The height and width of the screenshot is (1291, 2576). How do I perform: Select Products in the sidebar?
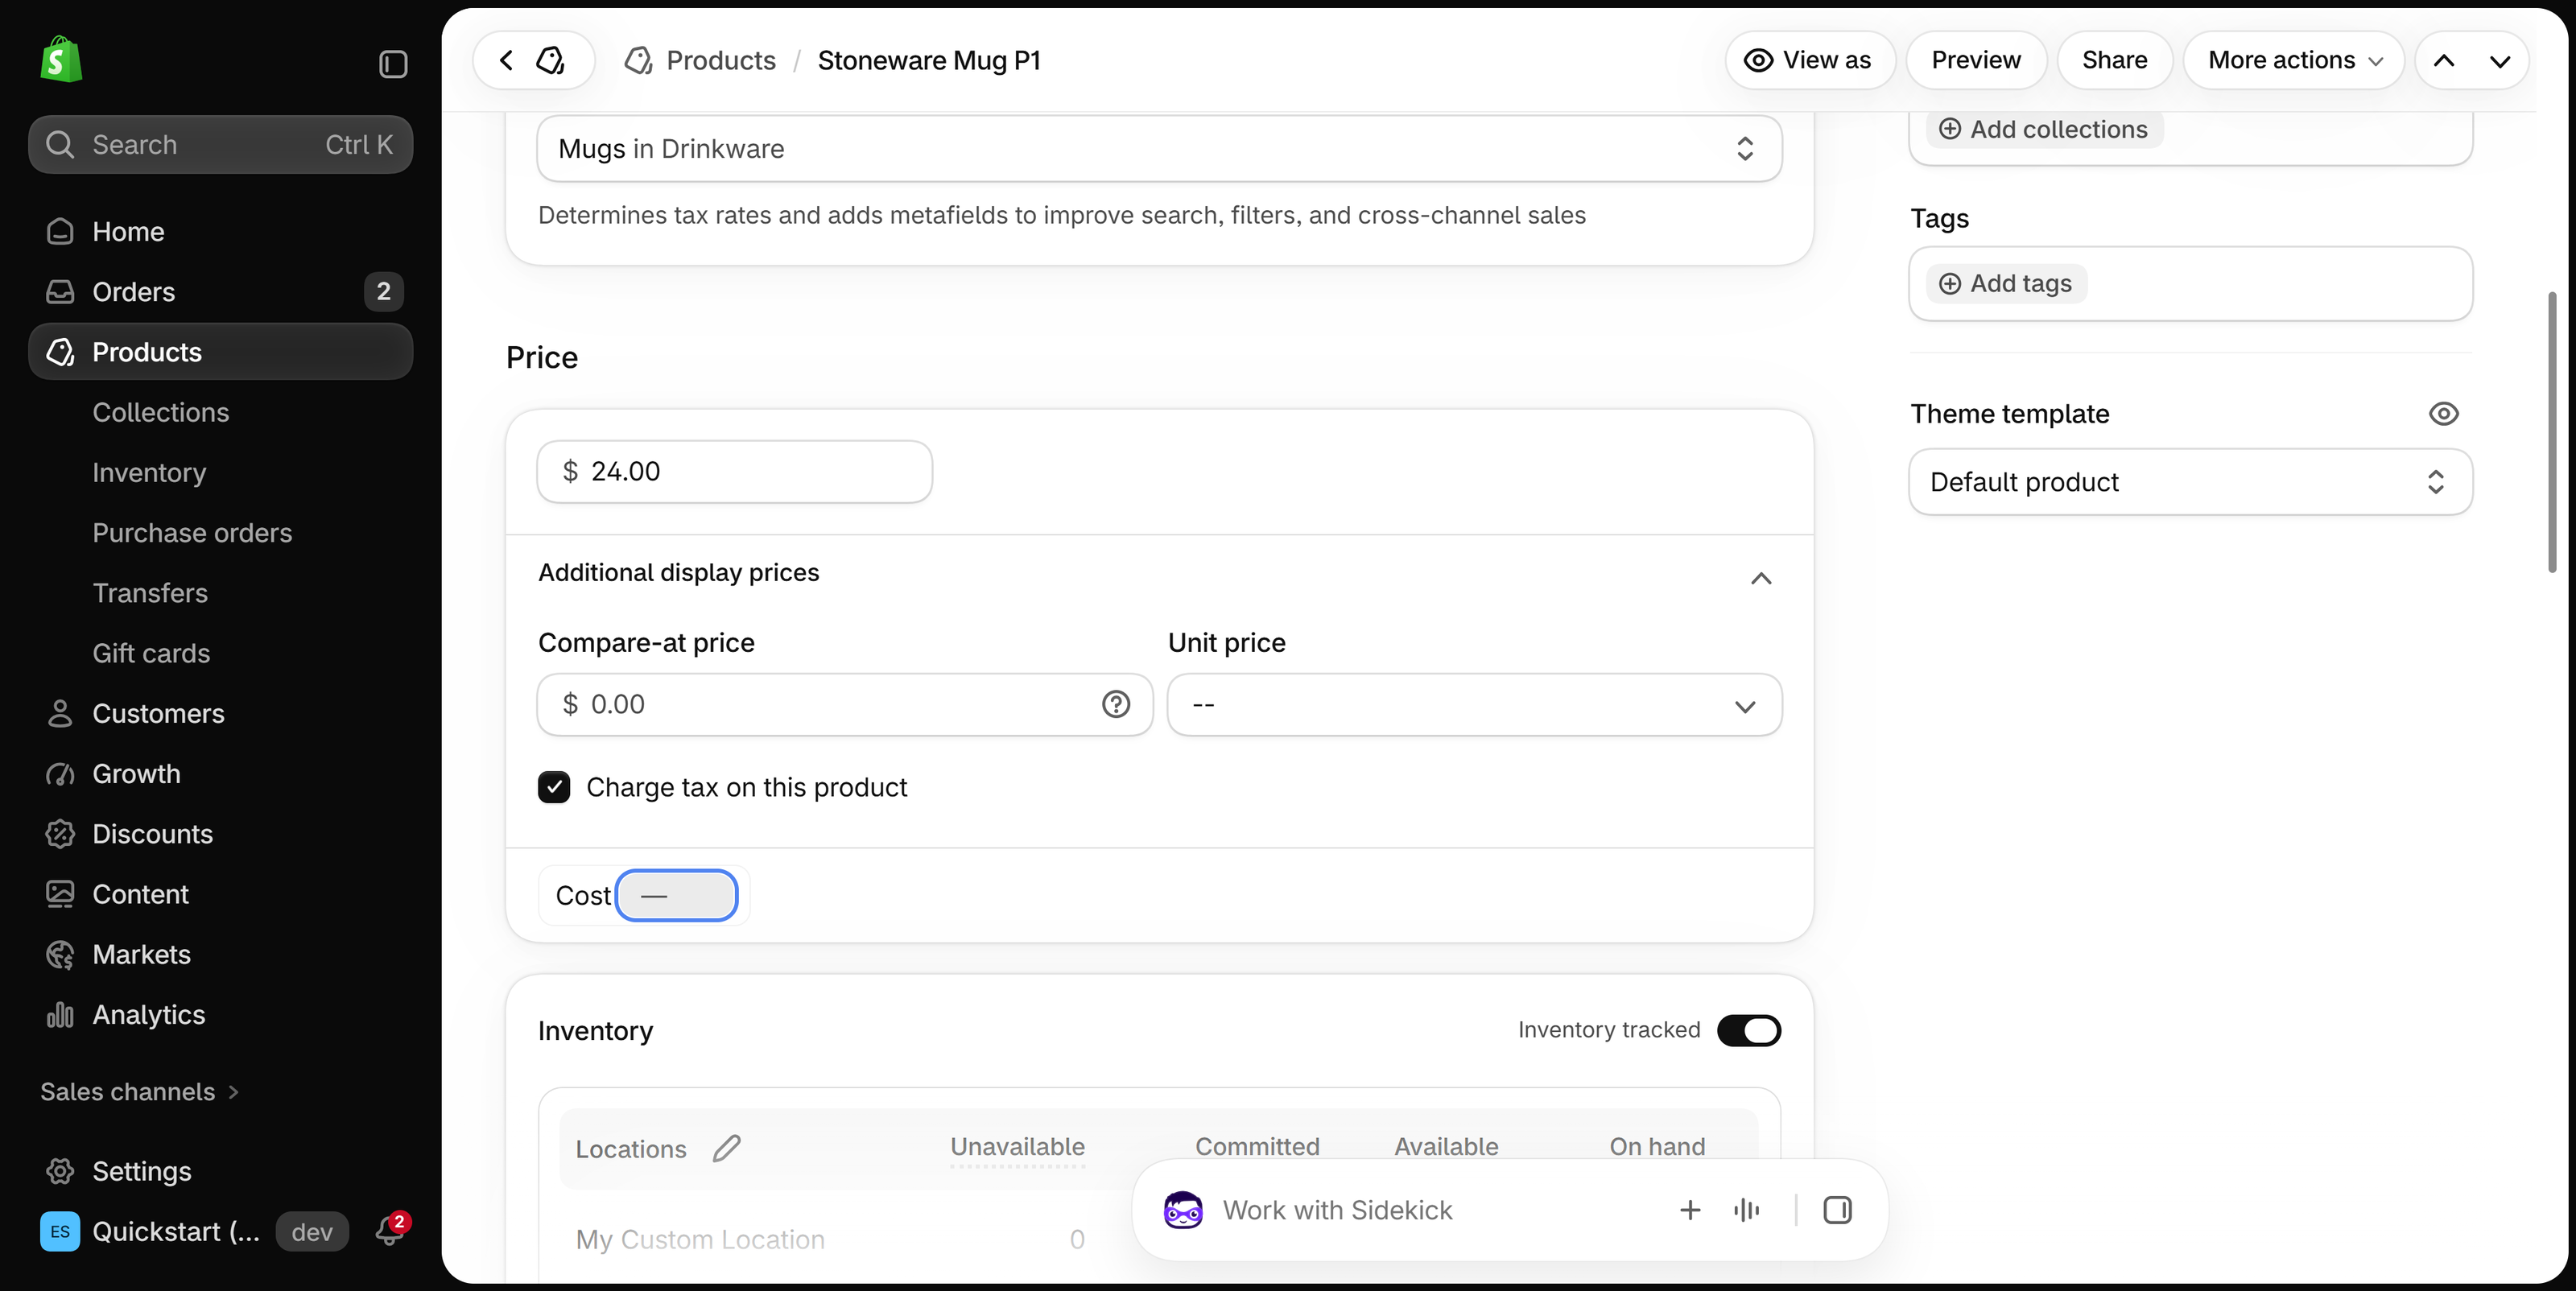point(221,352)
